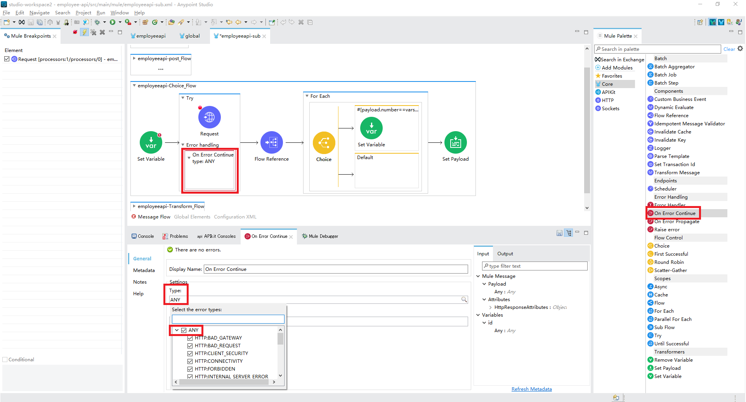Select the Choice router icon on canvas
The image size is (746, 402).
[x=324, y=143]
